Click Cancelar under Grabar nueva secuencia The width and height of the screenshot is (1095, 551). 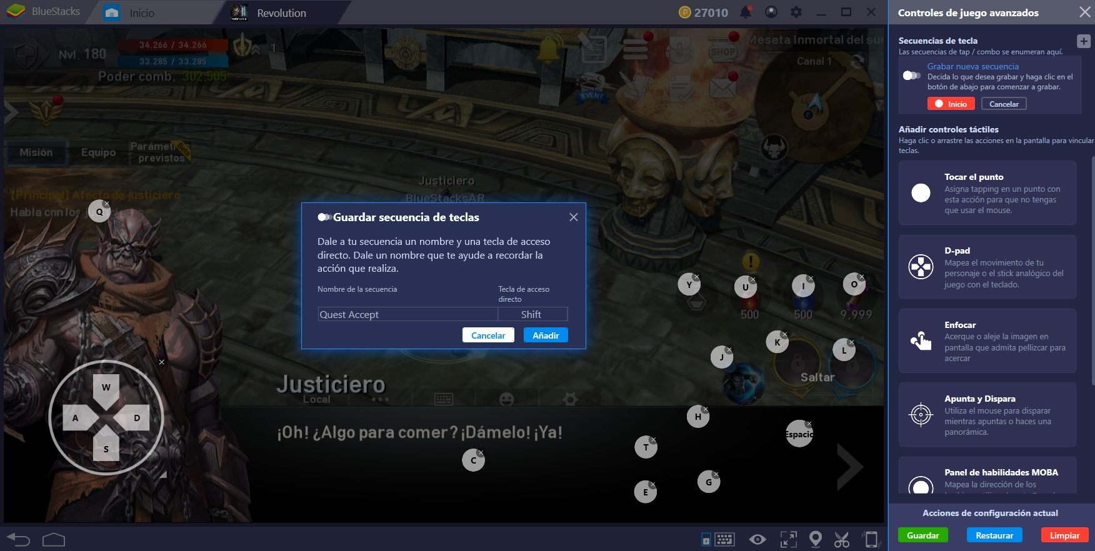point(1004,104)
